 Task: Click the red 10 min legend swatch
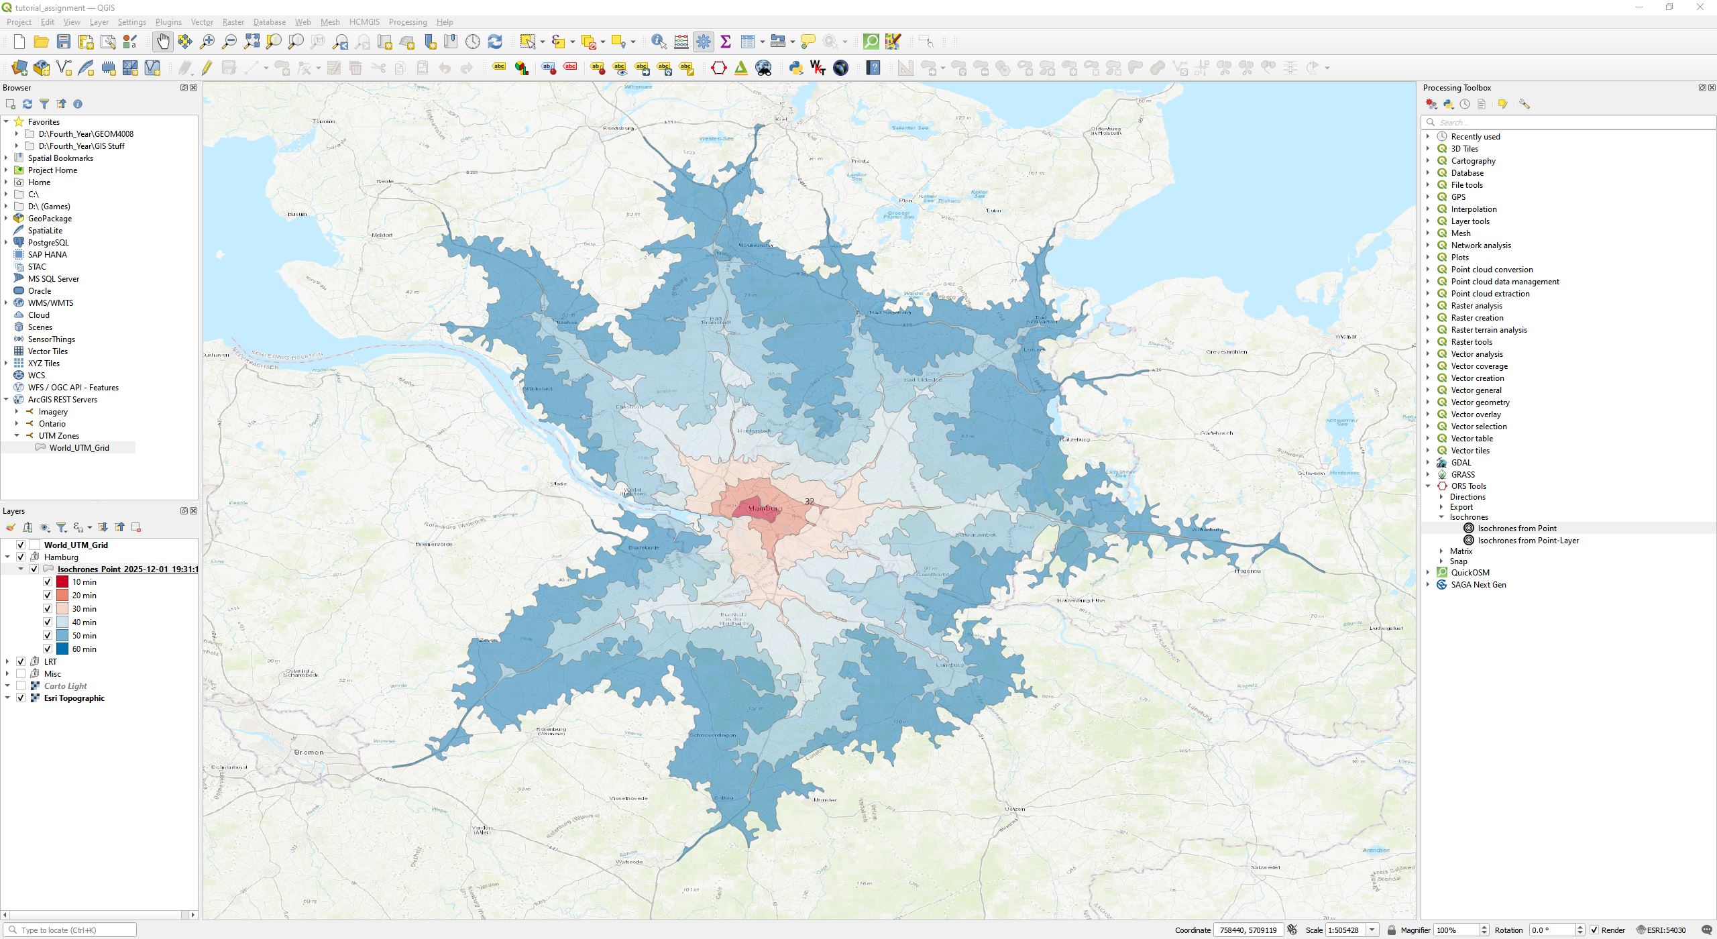pyautogui.click(x=62, y=582)
